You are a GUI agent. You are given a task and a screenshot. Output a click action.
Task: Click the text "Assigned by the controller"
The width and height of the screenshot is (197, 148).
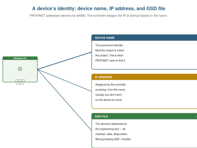click(x=111, y=85)
